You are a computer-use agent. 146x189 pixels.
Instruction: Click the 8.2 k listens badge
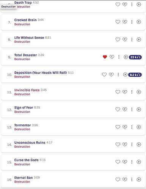coord(135,75)
